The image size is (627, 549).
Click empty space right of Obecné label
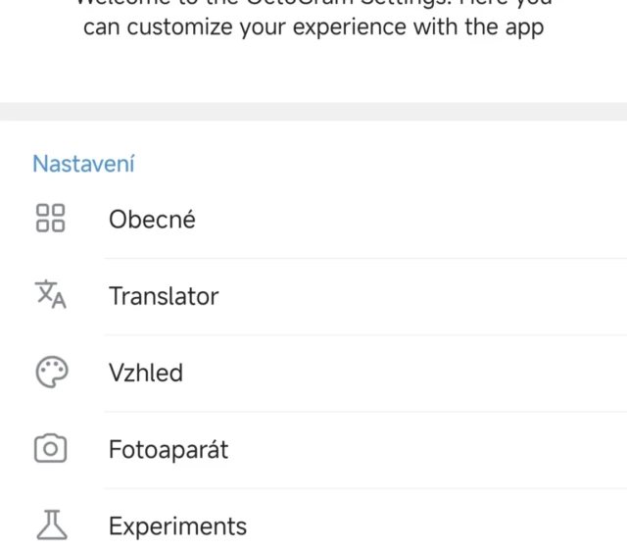click(x=441, y=220)
